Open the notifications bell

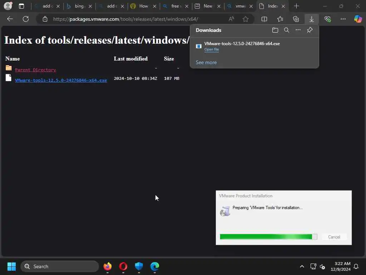coord(356,266)
